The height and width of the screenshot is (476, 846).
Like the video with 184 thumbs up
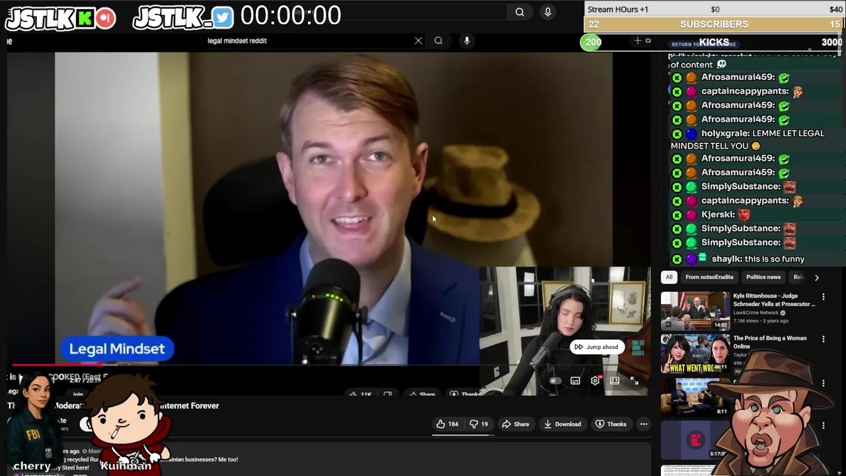click(x=447, y=424)
